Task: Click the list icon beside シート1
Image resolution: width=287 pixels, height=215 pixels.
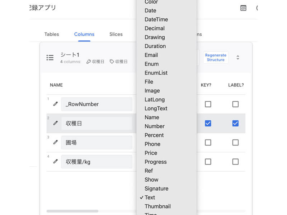Action: coord(50,58)
